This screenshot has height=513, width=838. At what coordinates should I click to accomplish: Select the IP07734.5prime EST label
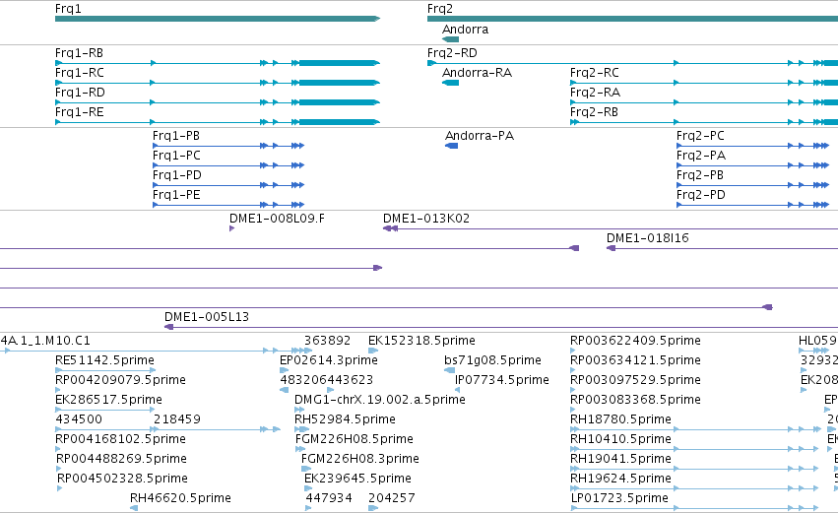502,380
